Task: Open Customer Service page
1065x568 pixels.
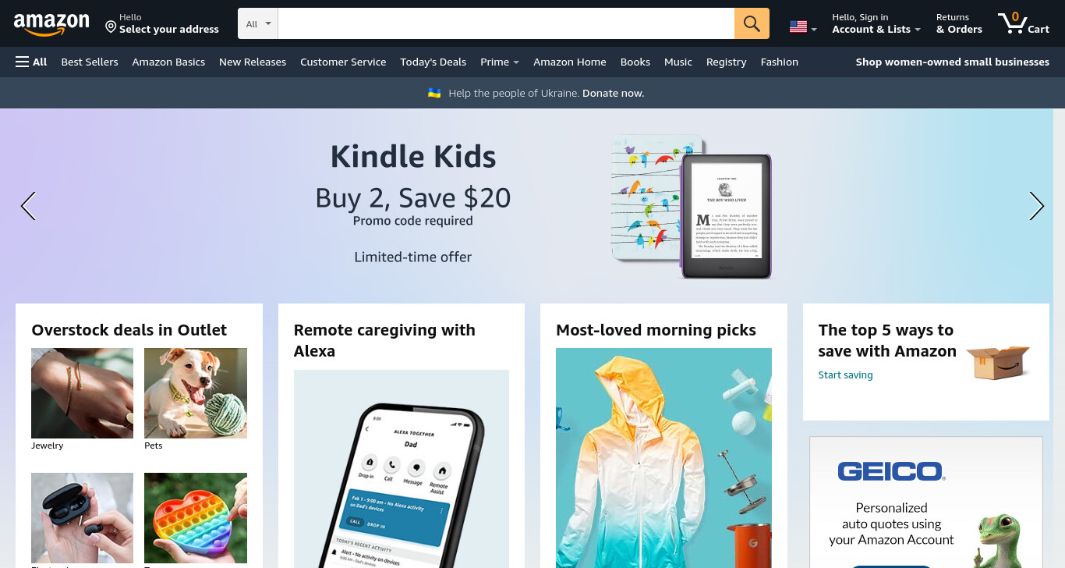Action: click(x=343, y=62)
